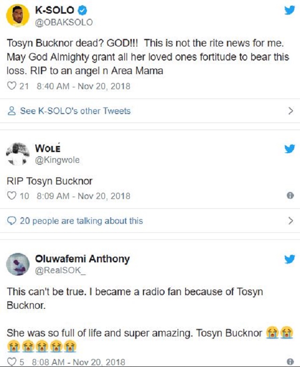This screenshot has width=300, height=367.
Task: Open @Kingwole handle link
Action: point(57,160)
